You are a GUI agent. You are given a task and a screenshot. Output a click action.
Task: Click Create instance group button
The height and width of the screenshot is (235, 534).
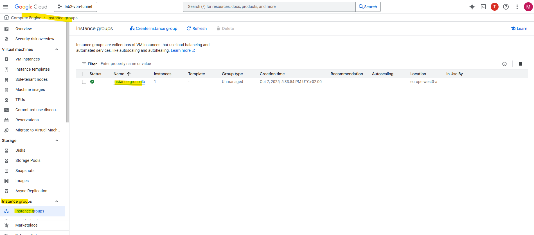click(154, 28)
